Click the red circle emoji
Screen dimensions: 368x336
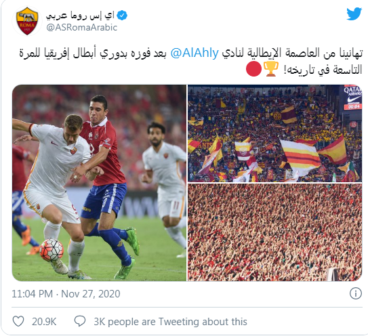pyautogui.click(x=253, y=69)
